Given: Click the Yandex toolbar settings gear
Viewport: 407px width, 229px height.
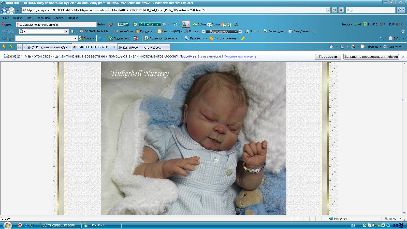Looking at the screenshot, I should (x=236, y=25).
